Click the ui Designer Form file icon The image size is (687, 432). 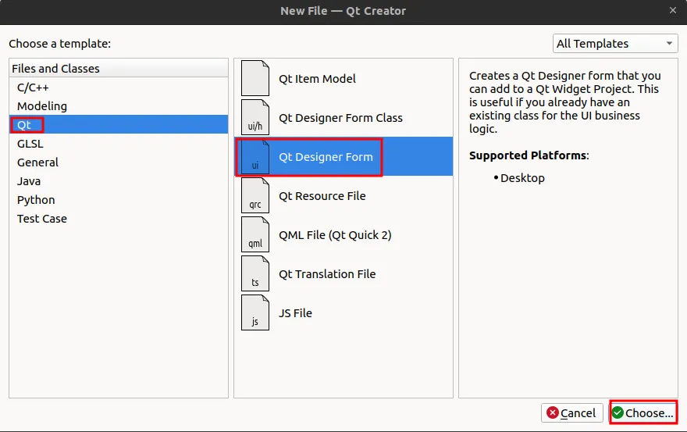point(255,156)
